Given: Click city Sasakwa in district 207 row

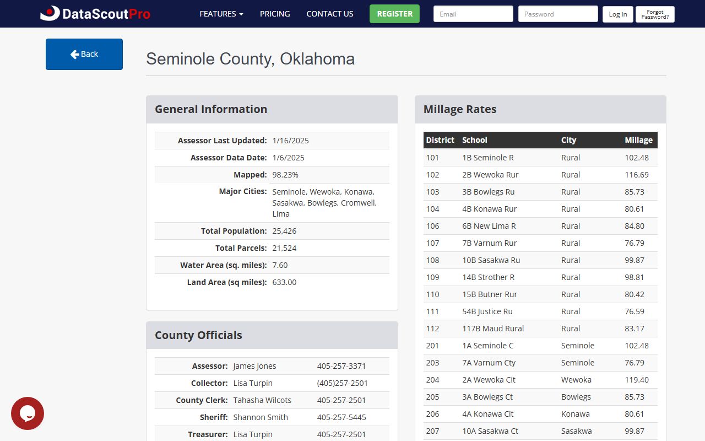Looking at the screenshot, I should click(577, 431).
